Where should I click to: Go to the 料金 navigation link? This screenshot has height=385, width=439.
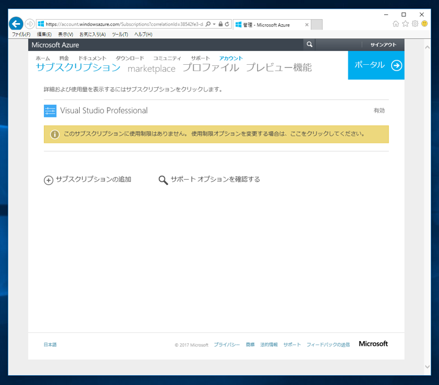click(64, 58)
